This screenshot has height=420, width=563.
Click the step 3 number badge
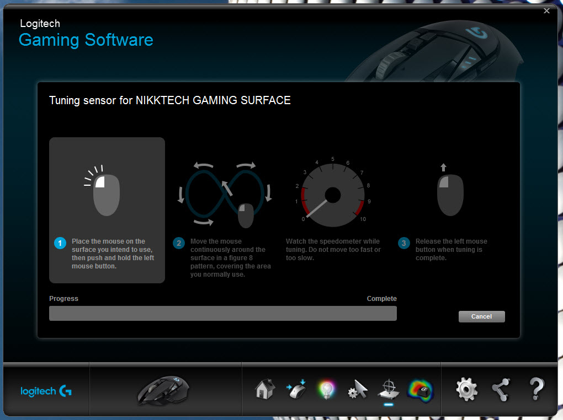(x=404, y=243)
